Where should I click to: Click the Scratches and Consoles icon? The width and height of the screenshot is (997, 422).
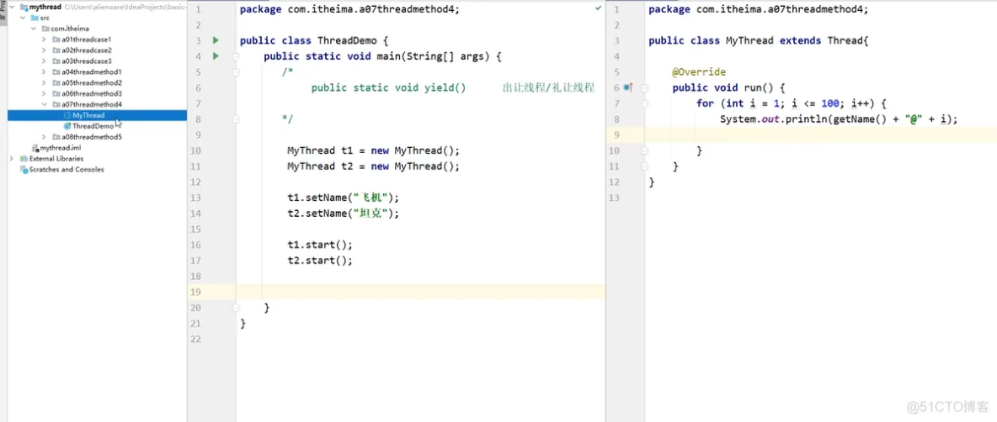(24, 170)
